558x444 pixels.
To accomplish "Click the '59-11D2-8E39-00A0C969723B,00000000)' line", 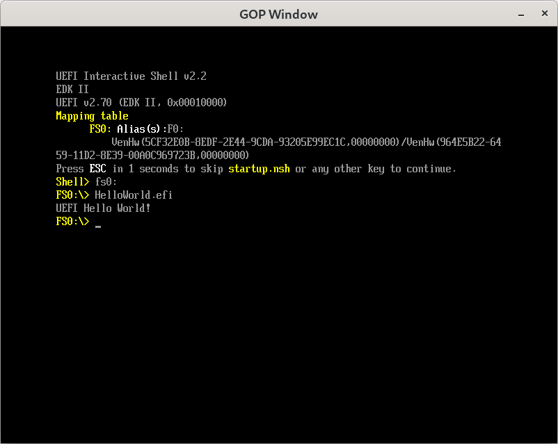I will click(x=152, y=156).
